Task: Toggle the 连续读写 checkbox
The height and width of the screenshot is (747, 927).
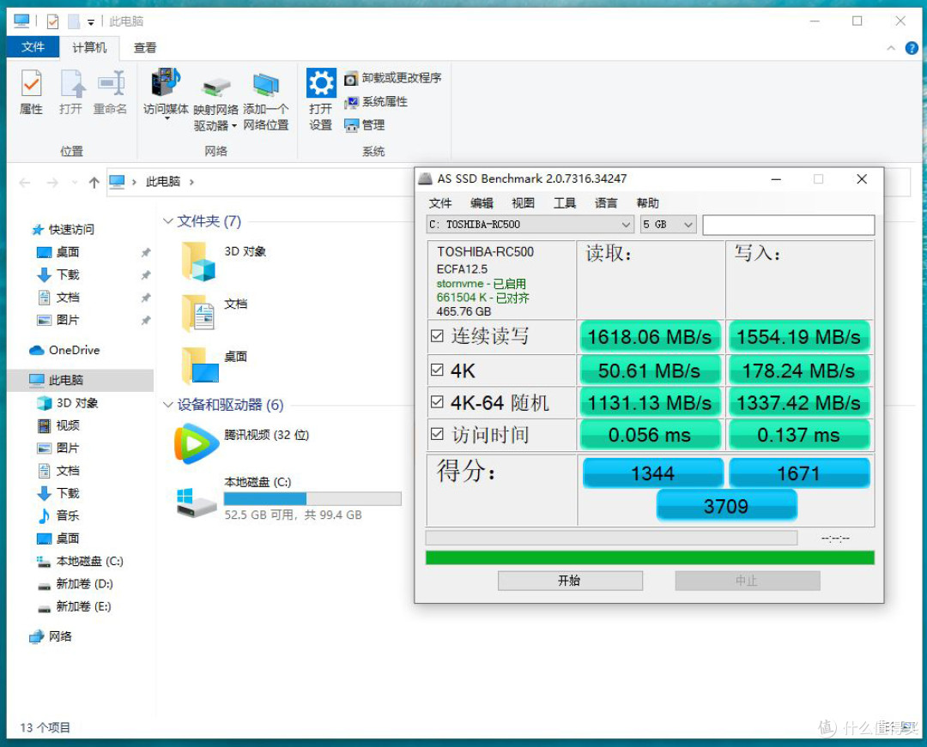Action: click(x=437, y=336)
